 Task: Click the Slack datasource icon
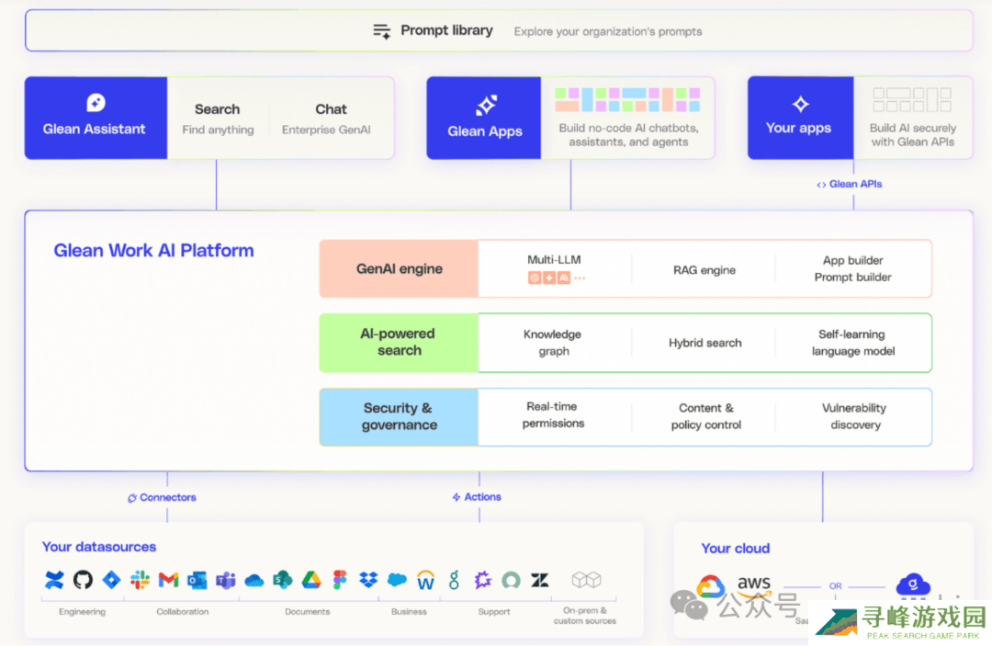click(140, 580)
